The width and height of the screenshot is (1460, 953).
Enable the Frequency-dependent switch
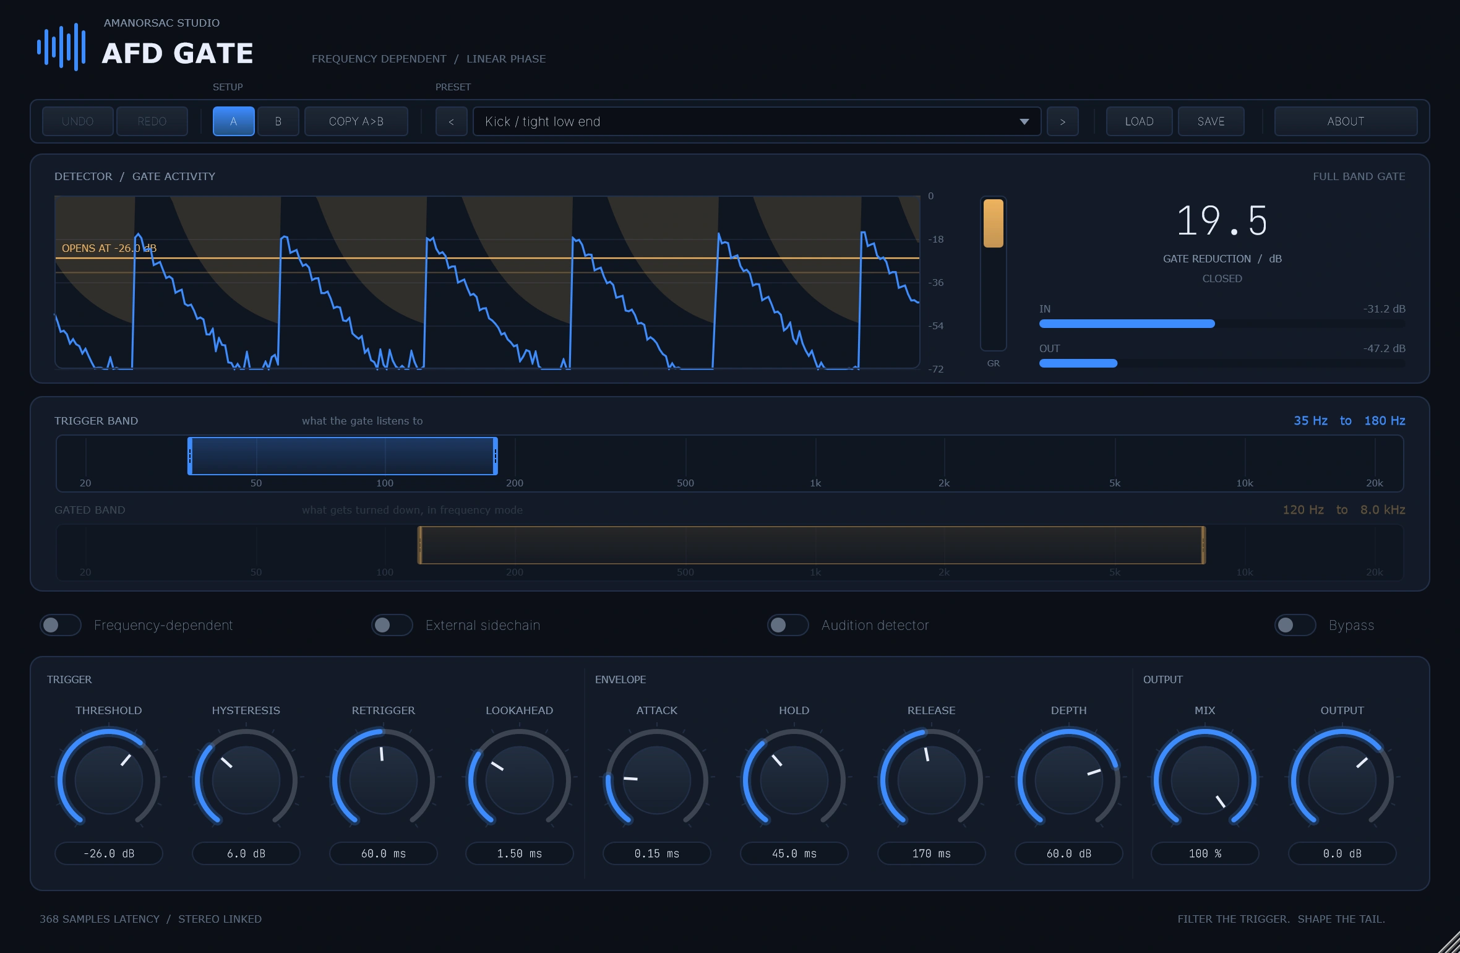(x=61, y=625)
